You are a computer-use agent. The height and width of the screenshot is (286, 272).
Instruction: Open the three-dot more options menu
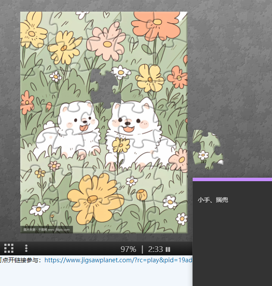coord(26,248)
